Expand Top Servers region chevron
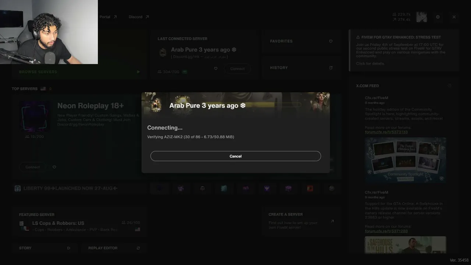Viewport: 471px width, 265px height. (x=50, y=89)
